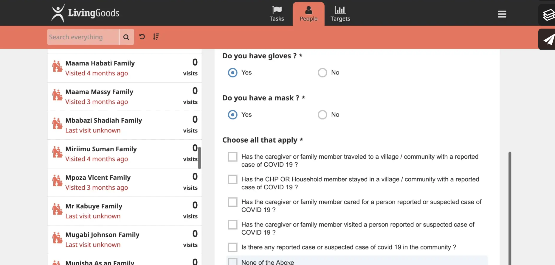Viewport: 555px width, 265px height.
Task: Switch to the Targets tab
Action: click(x=340, y=14)
